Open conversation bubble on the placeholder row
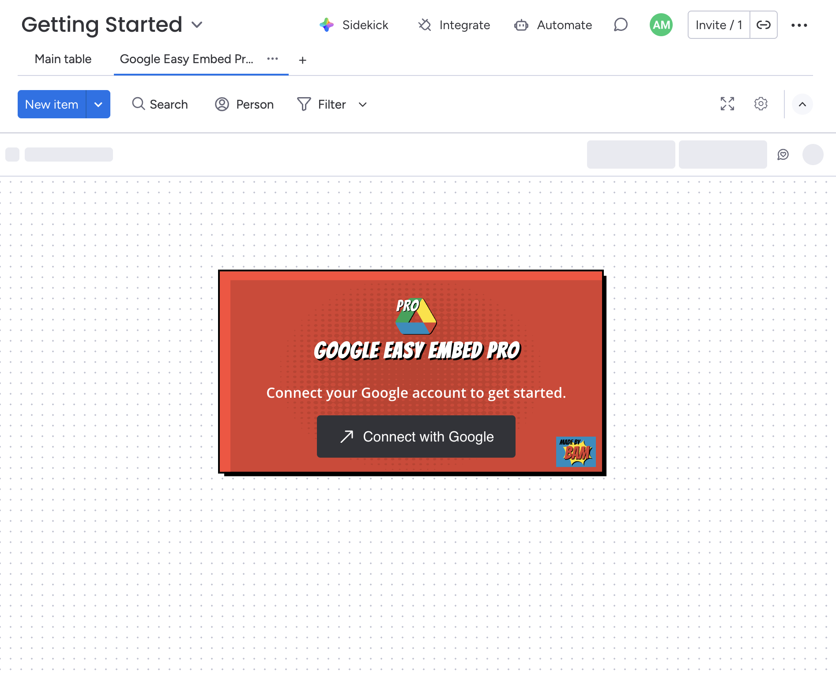Image resolution: width=836 pixels, height=679 pixels. click(x=783, y=155)
